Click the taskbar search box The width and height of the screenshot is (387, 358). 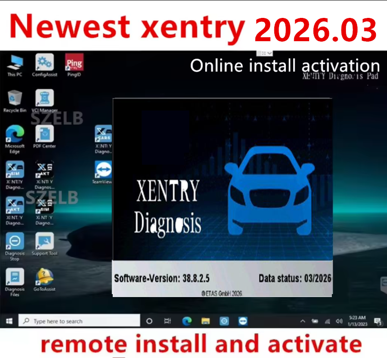pyautogui.click(x=79, y=321)
